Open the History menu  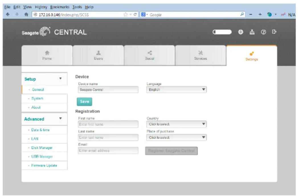pyautogui.click(x=41, y=7)
